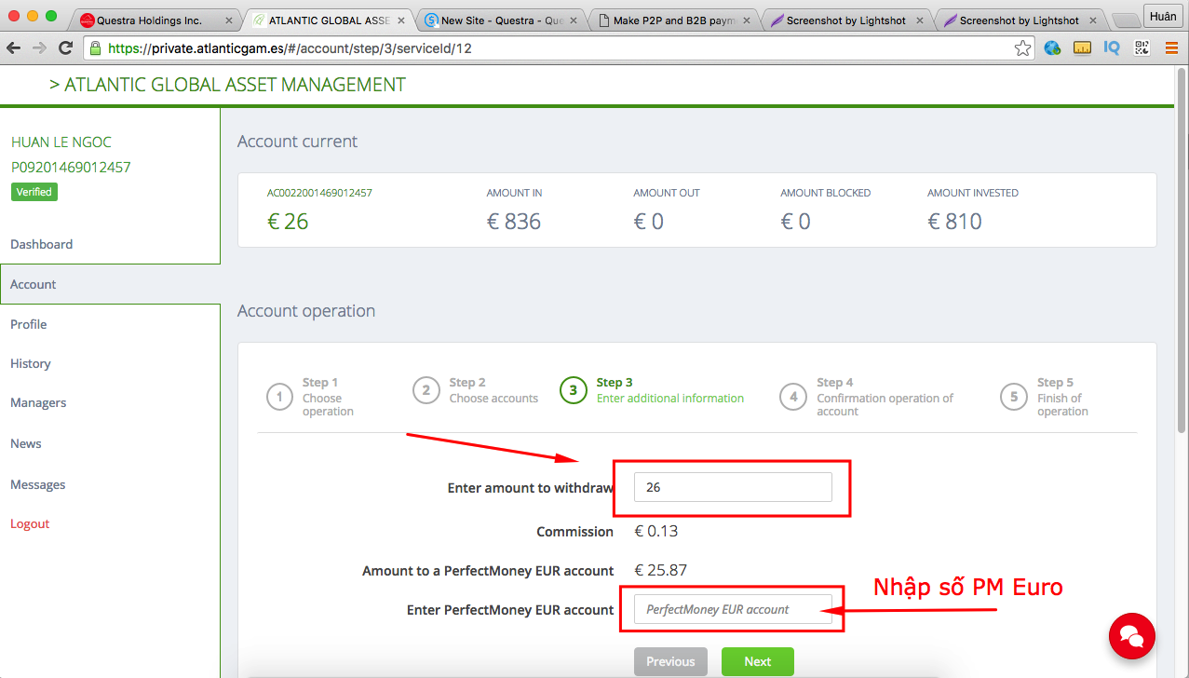The width and height of the screenshot is (1189, 678).
Task: Open News in the sidebar
Action: (26, 443)
